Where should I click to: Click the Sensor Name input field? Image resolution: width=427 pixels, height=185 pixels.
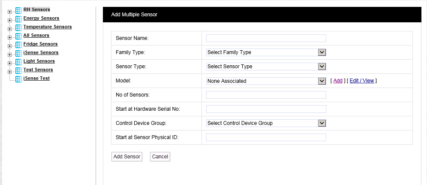(266, 38)
